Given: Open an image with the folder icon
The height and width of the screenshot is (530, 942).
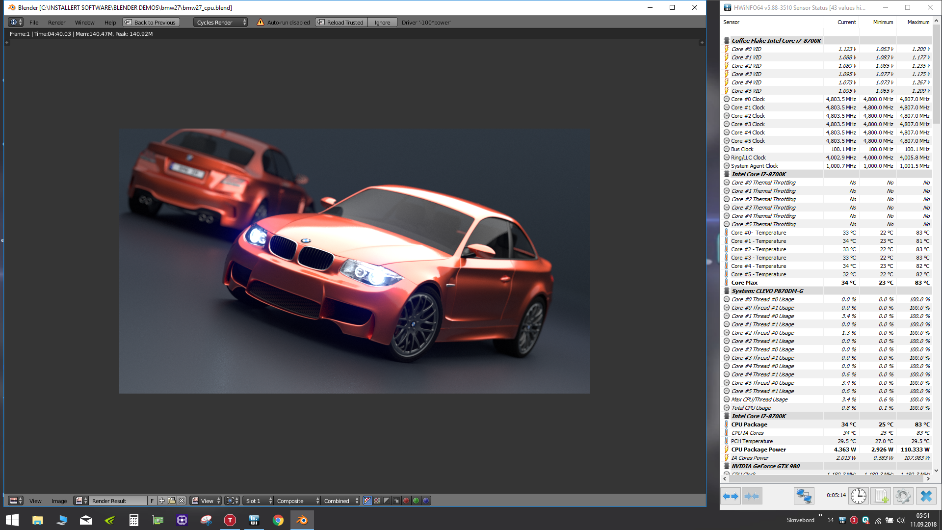Looking at the screenshot, I should 172,501.
